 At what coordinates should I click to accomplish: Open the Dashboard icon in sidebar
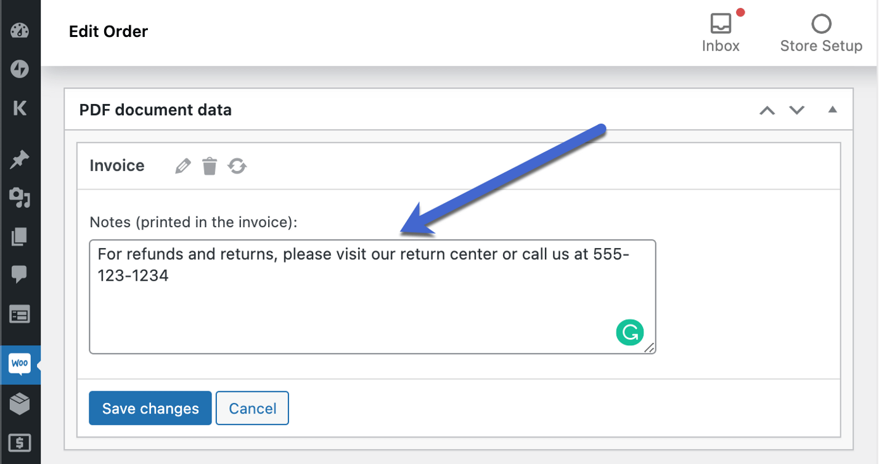point(20,31)
